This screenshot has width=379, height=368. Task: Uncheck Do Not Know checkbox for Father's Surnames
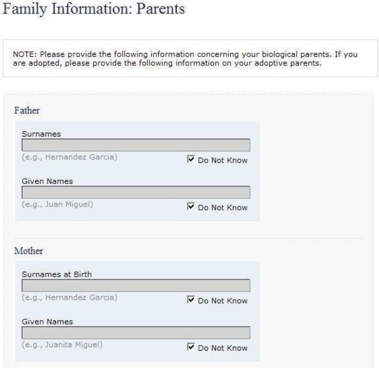tap(191, 159)
